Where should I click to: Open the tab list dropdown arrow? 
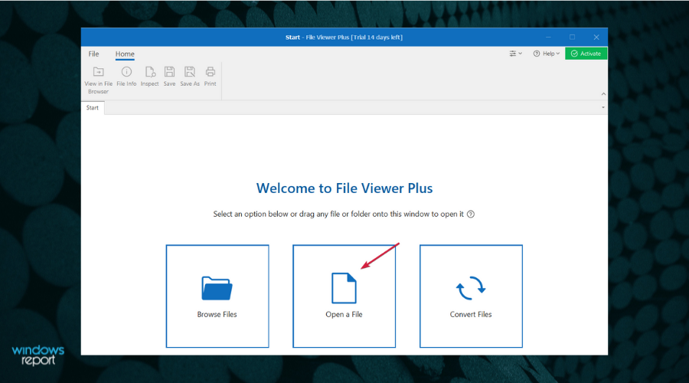[x=603, y=107]
